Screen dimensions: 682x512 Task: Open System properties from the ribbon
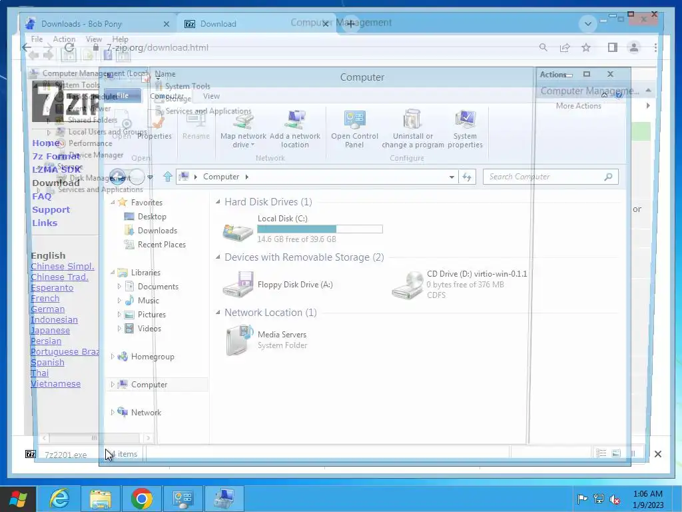465,129
